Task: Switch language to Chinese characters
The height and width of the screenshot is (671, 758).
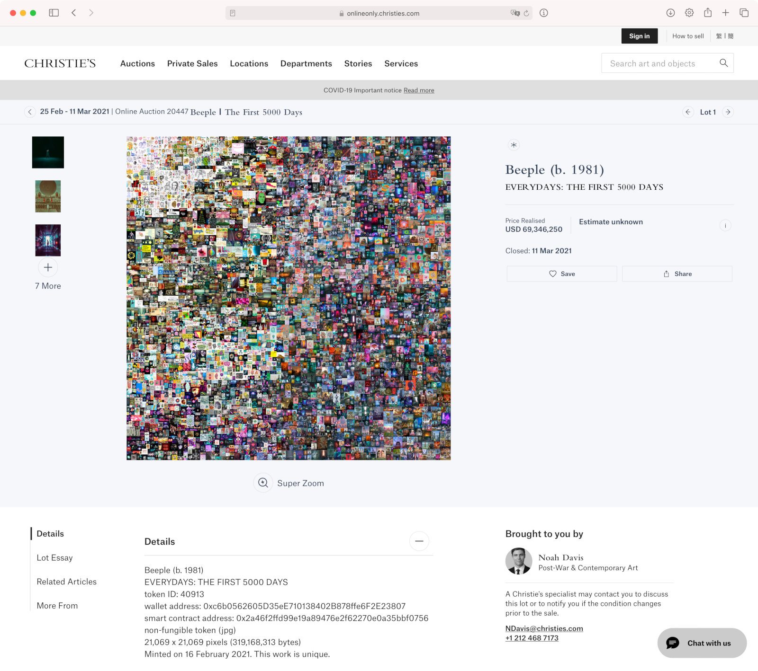Action: point(725,36)
